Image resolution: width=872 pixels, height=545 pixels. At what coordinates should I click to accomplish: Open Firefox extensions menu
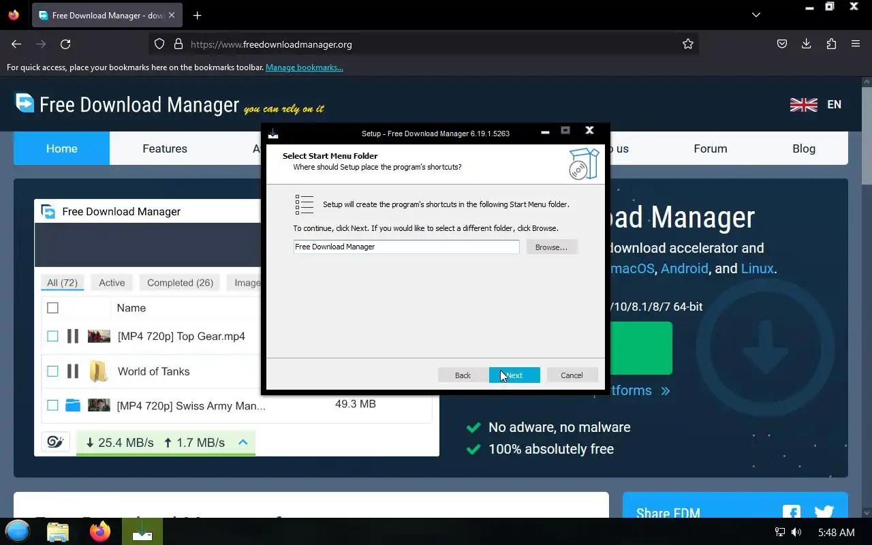(x=831, y=44)
